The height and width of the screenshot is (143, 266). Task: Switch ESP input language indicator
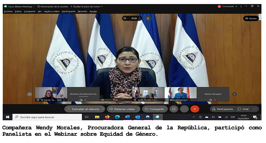pyautogui.click(x=233, y=117)
